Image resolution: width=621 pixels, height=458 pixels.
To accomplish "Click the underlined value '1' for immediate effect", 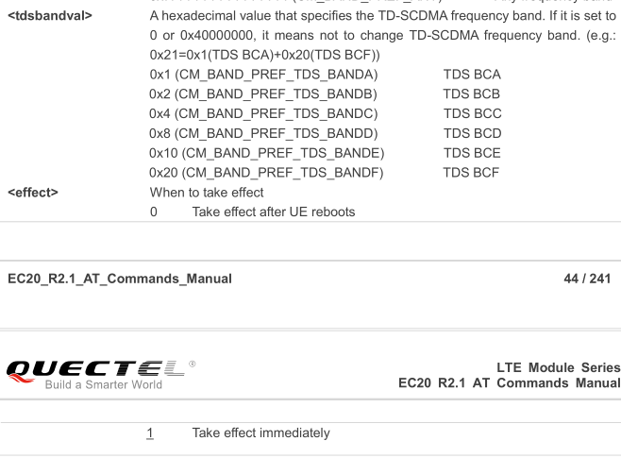I will pos(150,433).
